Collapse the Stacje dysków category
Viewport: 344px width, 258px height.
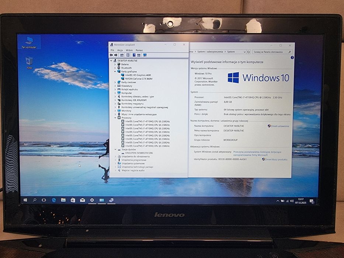[x=115, y=149]
